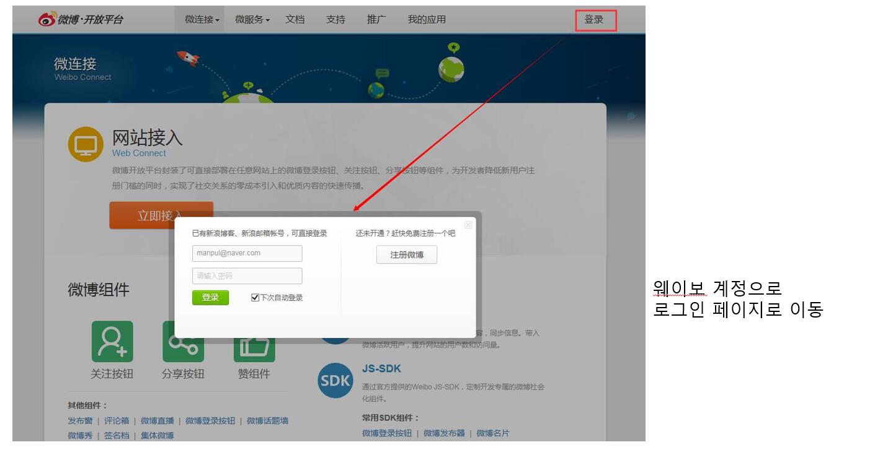Click the 网站接入 heading
Screen dimensions: 875x450
click(x=148, y=137)
